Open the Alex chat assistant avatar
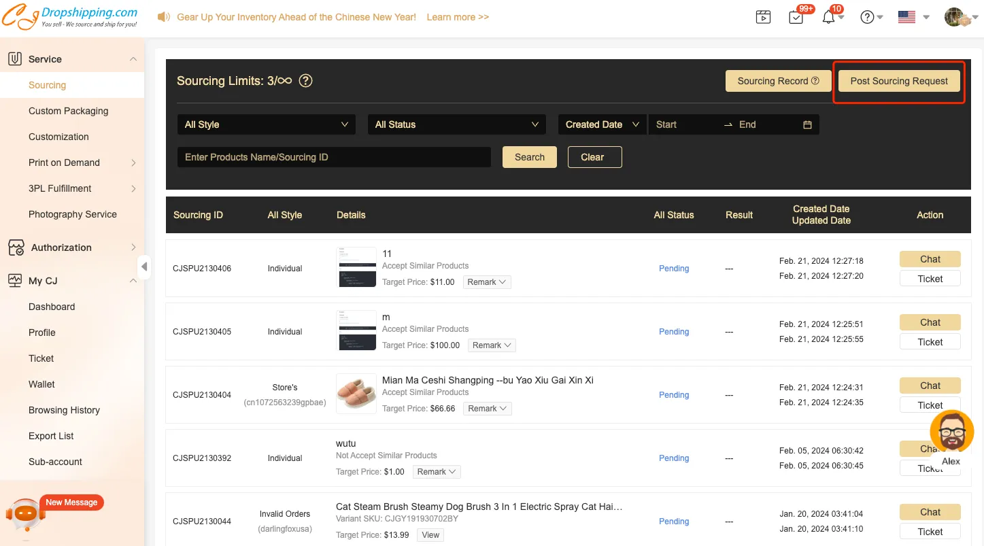 point(951,433)
